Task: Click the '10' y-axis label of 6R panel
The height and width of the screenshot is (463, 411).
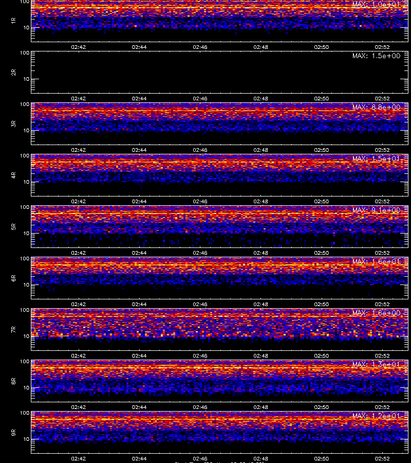Action: pyautogui.click(x=26, y=284)
